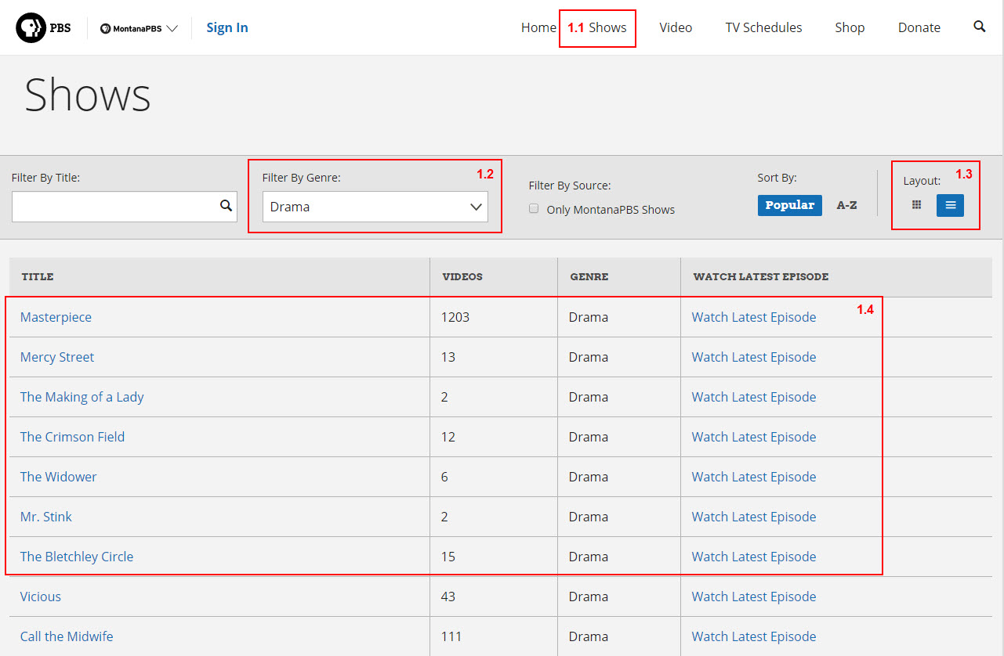Image resolution: width=1004 pixels, height=656 pixels.
Task: Focus the Filter By Title input
Action: pos(124,207)
